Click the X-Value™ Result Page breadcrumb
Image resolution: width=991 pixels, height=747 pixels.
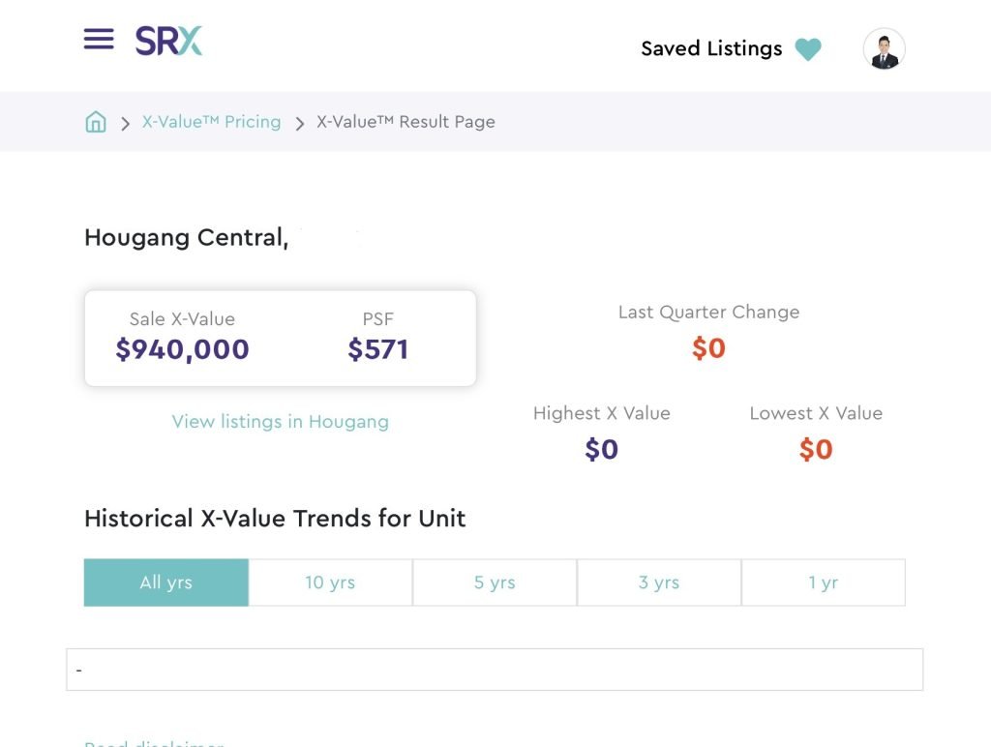click(405, 122)
